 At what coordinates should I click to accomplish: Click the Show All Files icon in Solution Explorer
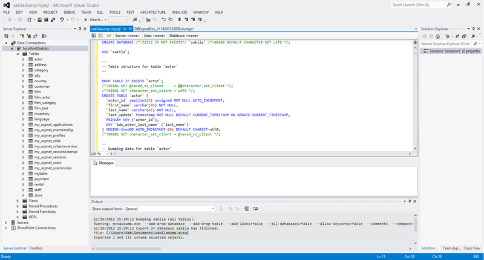click(x=464, y=36)
